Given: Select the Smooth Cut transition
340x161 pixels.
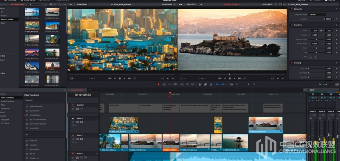Looking at the screenshot, I should (x=34, y=128).
